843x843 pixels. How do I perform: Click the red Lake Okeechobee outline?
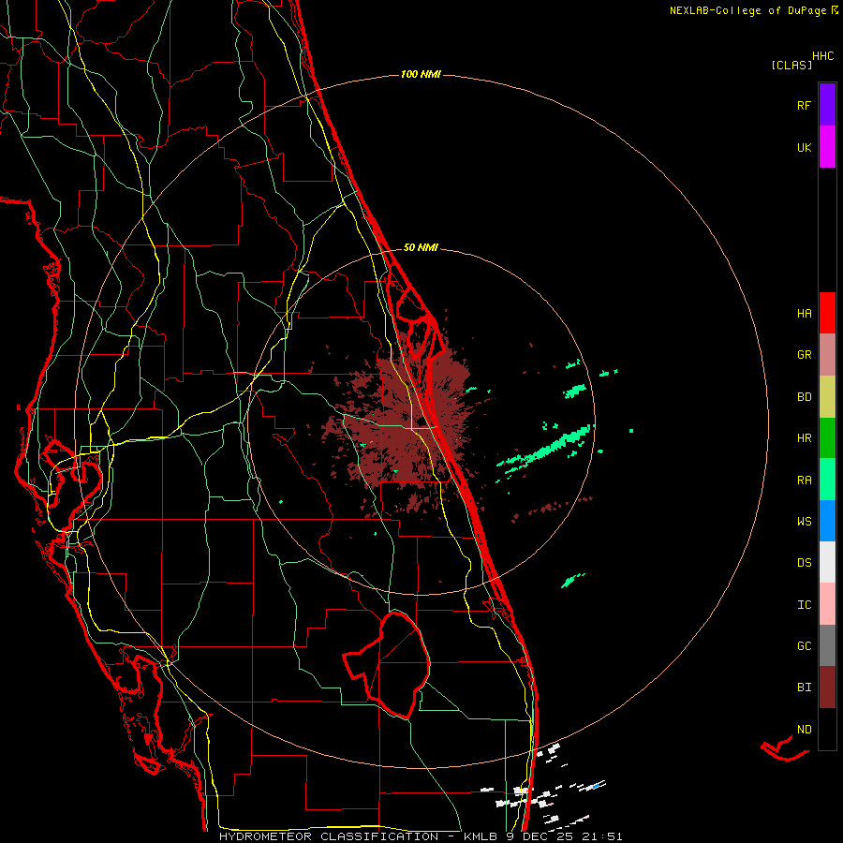point(387,664)
